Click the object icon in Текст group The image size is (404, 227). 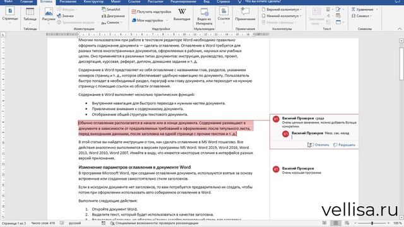click(x=338, y=23)
